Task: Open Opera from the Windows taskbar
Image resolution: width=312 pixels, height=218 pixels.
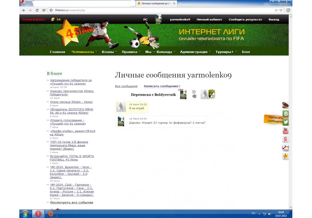Action: (38, 214)
